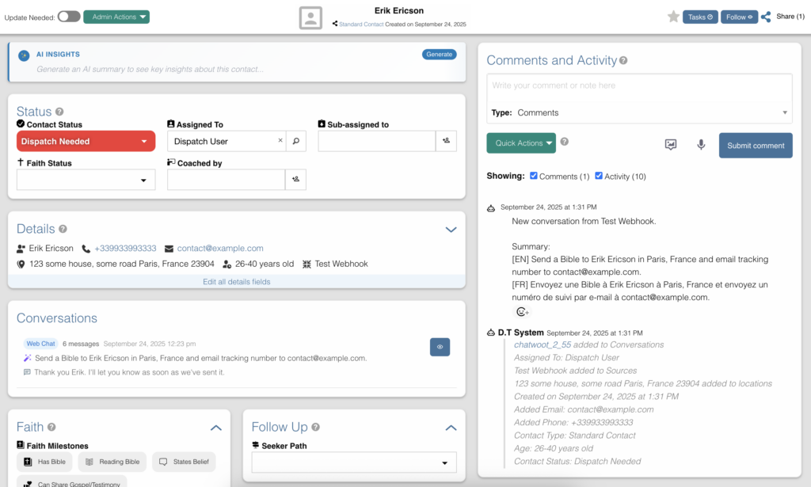
Task: Open the Admin Actions menu
Action: click(x=116, y=17)
